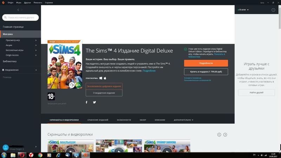Click the Origin app icon in the taskbar
Image resolution: width=281 pixels, height=158 pixels.
86,155
